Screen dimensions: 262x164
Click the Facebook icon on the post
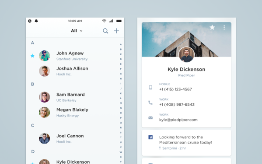[x=150, y=137]
